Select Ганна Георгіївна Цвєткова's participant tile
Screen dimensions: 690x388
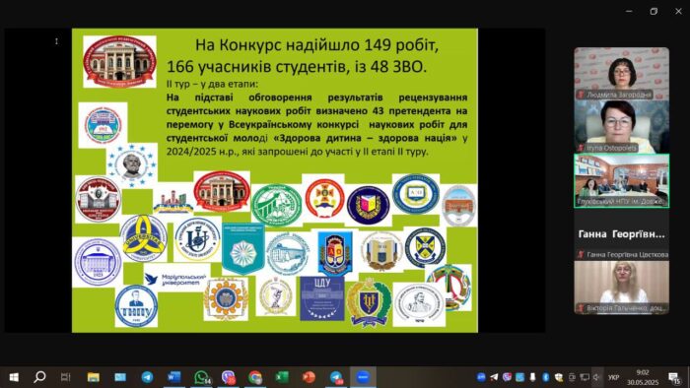pyautogui.click(x=621, y=234)
